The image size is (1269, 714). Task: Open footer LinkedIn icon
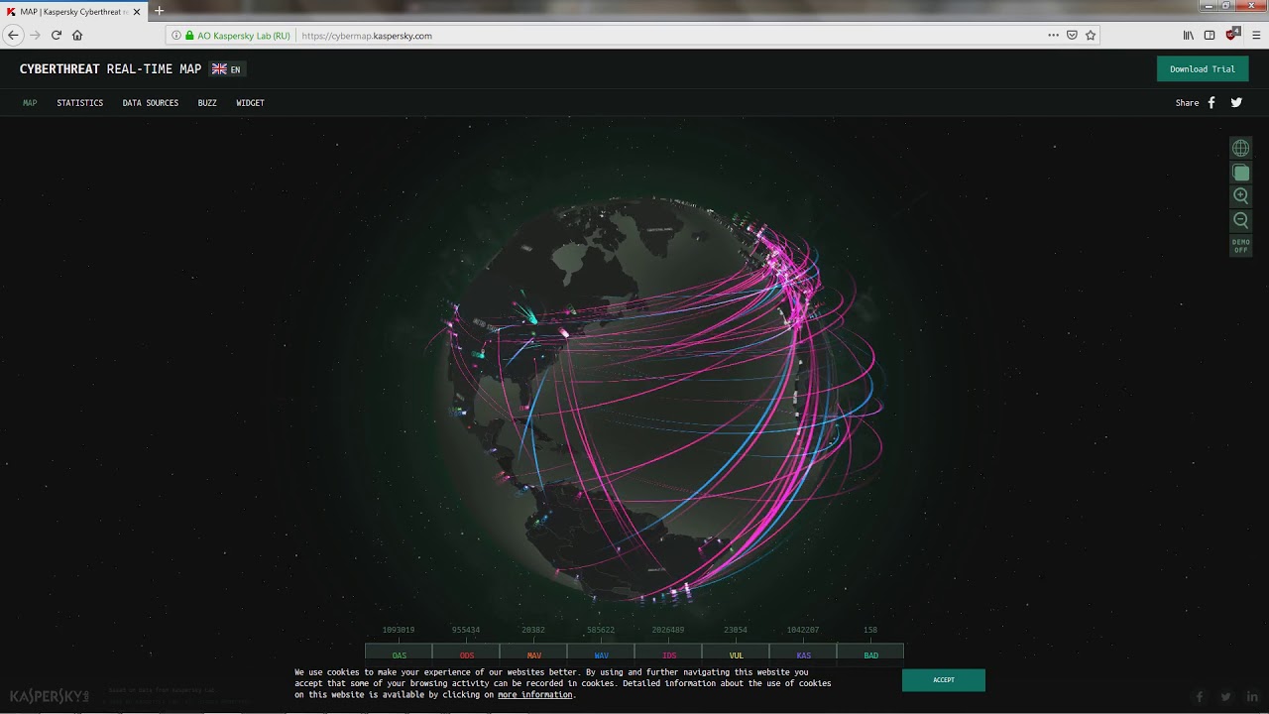coord(1252,696)
